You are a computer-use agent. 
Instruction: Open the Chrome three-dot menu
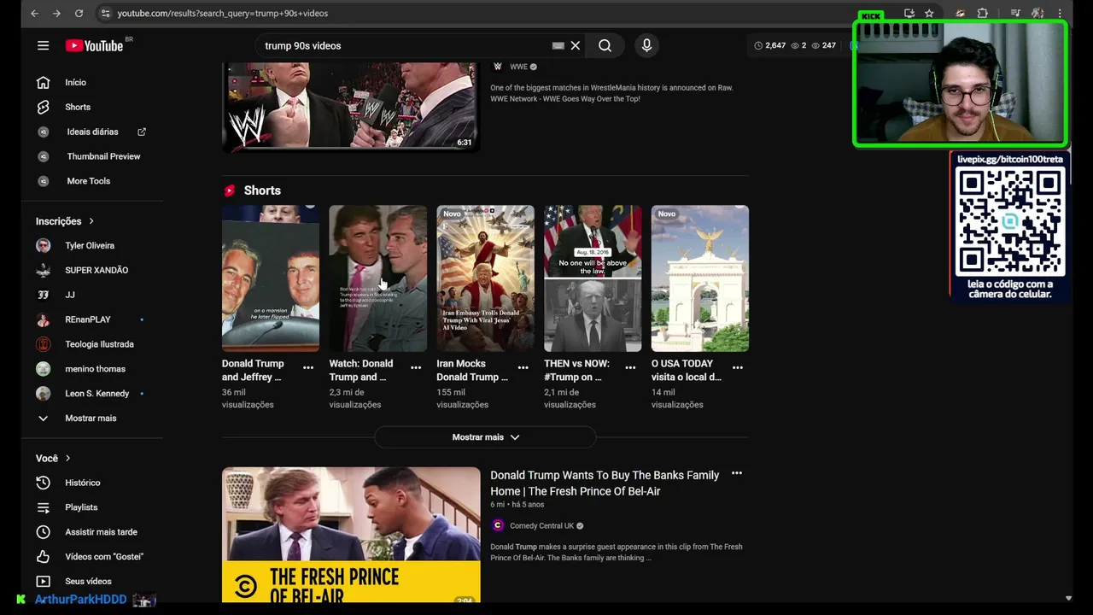1060,13
